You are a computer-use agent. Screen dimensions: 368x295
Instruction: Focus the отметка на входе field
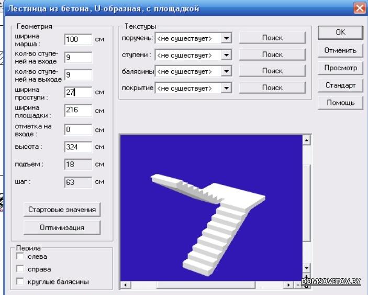[x=78, y=129]
